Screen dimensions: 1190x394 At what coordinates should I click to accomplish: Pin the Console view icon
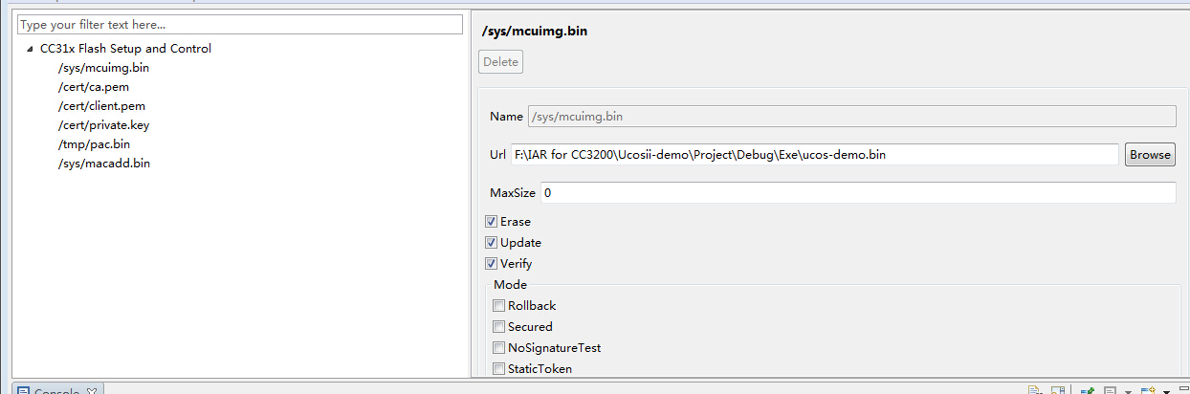[1088, 391]
